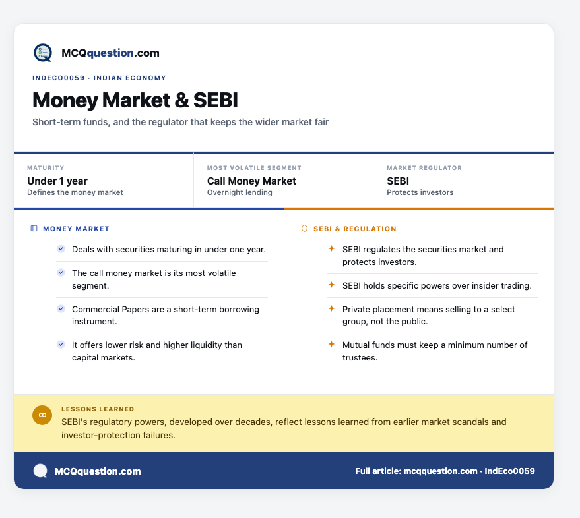Select the 'SEBI' market regulator value

398,181
